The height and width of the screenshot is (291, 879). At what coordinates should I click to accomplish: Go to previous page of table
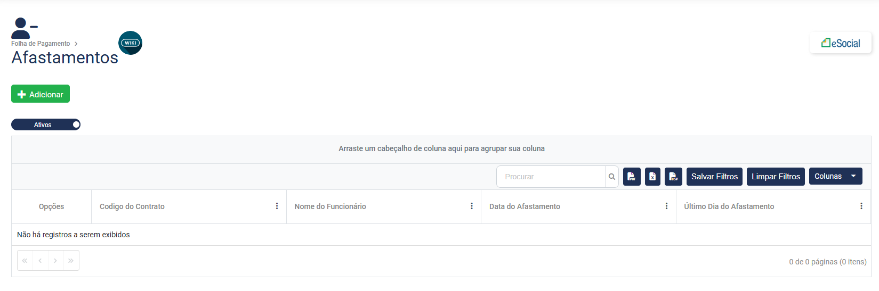point(41,261)
